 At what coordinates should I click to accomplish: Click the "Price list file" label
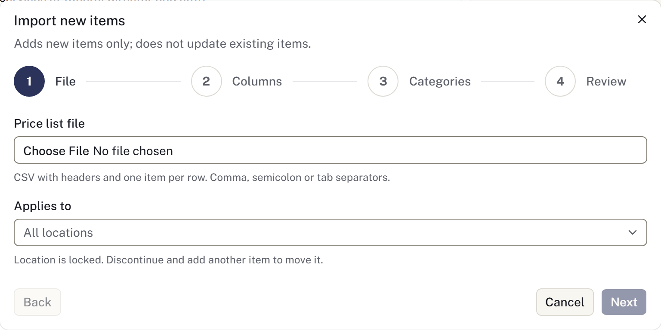(49, 124)
